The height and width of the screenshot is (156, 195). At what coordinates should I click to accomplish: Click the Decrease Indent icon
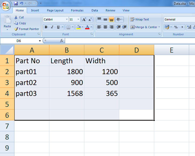(x=118, y=27)
